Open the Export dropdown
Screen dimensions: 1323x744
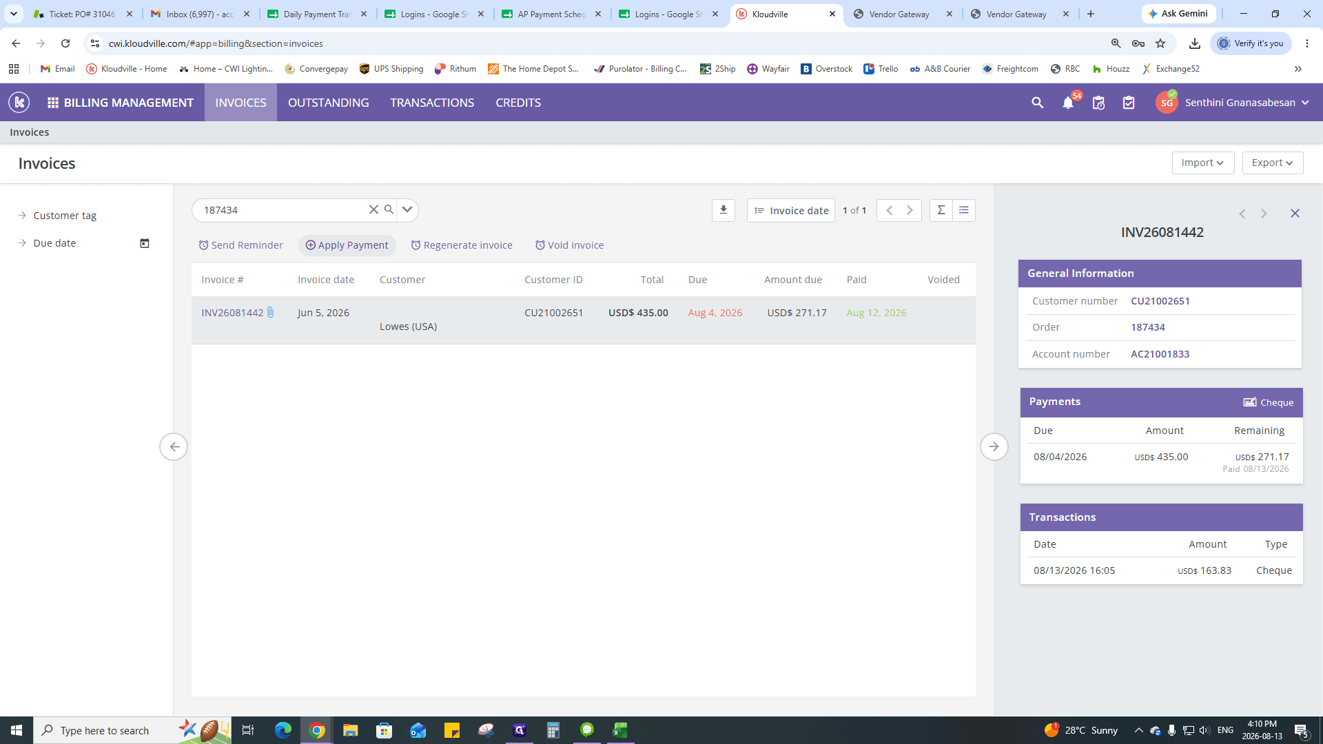(x=1272, y=163)
